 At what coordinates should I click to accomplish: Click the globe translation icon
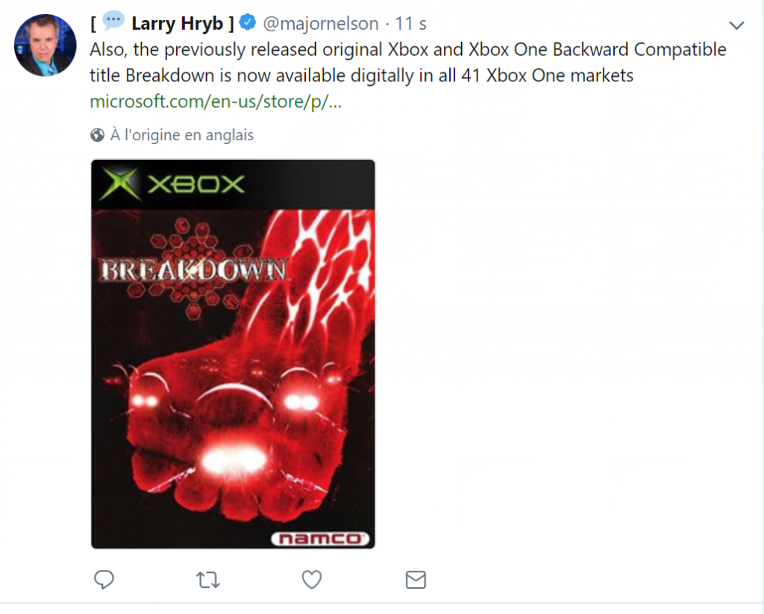(98, 135)
